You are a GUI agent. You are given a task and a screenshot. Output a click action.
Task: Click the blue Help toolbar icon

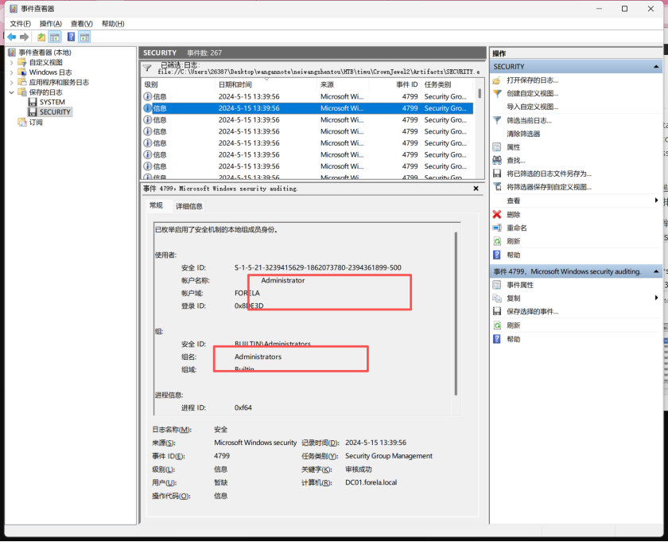[x=71, y=37]
